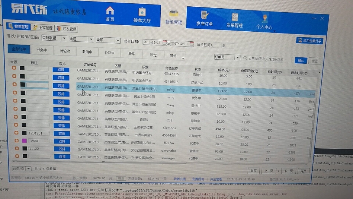Click the 价格(元) column header
This screenshot has width=353, height=199.
[x=223, y=70]
